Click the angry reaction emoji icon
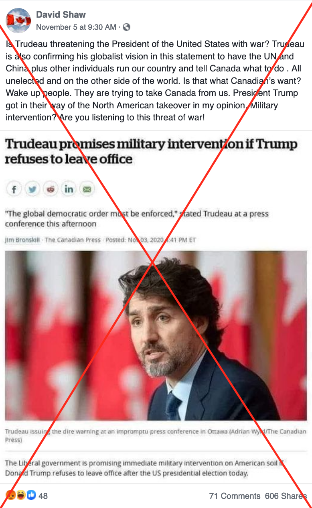 coord(10,496)
